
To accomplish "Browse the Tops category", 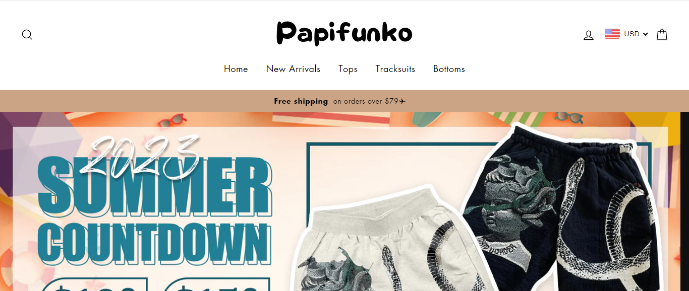I will click(x=348, y=69).
